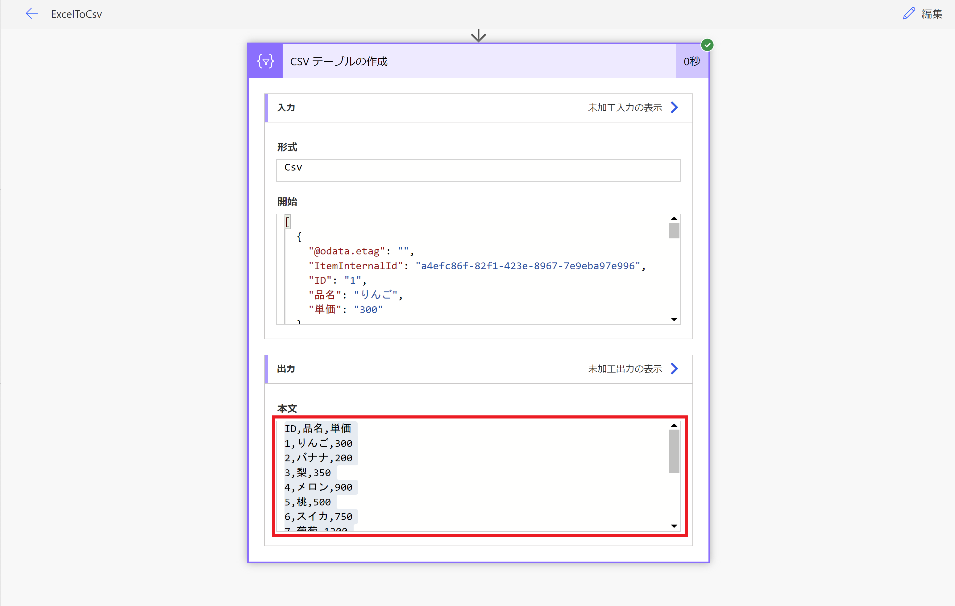Click scroll-down arrow in 本文 box
Screen dimensions: 955x606
coord(674,526)
